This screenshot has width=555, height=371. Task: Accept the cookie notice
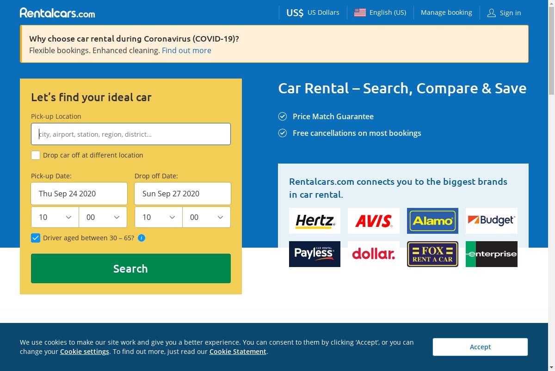coord(480,347)
